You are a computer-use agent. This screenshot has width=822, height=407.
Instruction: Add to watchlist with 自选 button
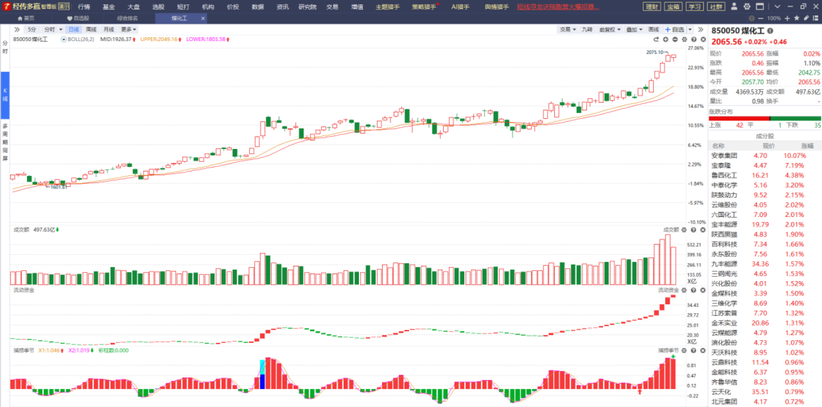pyautogui.click(x=674, y=30)
